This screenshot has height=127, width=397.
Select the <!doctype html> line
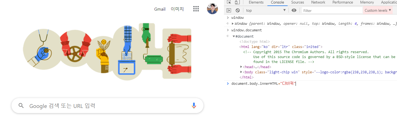255,42
